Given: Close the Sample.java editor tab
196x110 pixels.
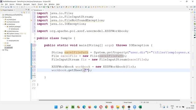Looking at the screenshot, I should [x=43, y=10].
